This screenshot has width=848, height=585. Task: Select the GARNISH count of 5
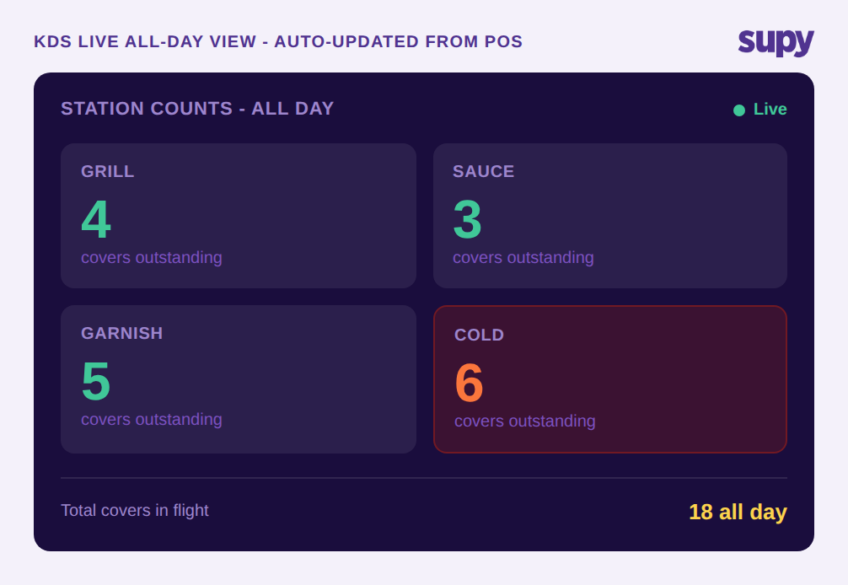(96, 381)
